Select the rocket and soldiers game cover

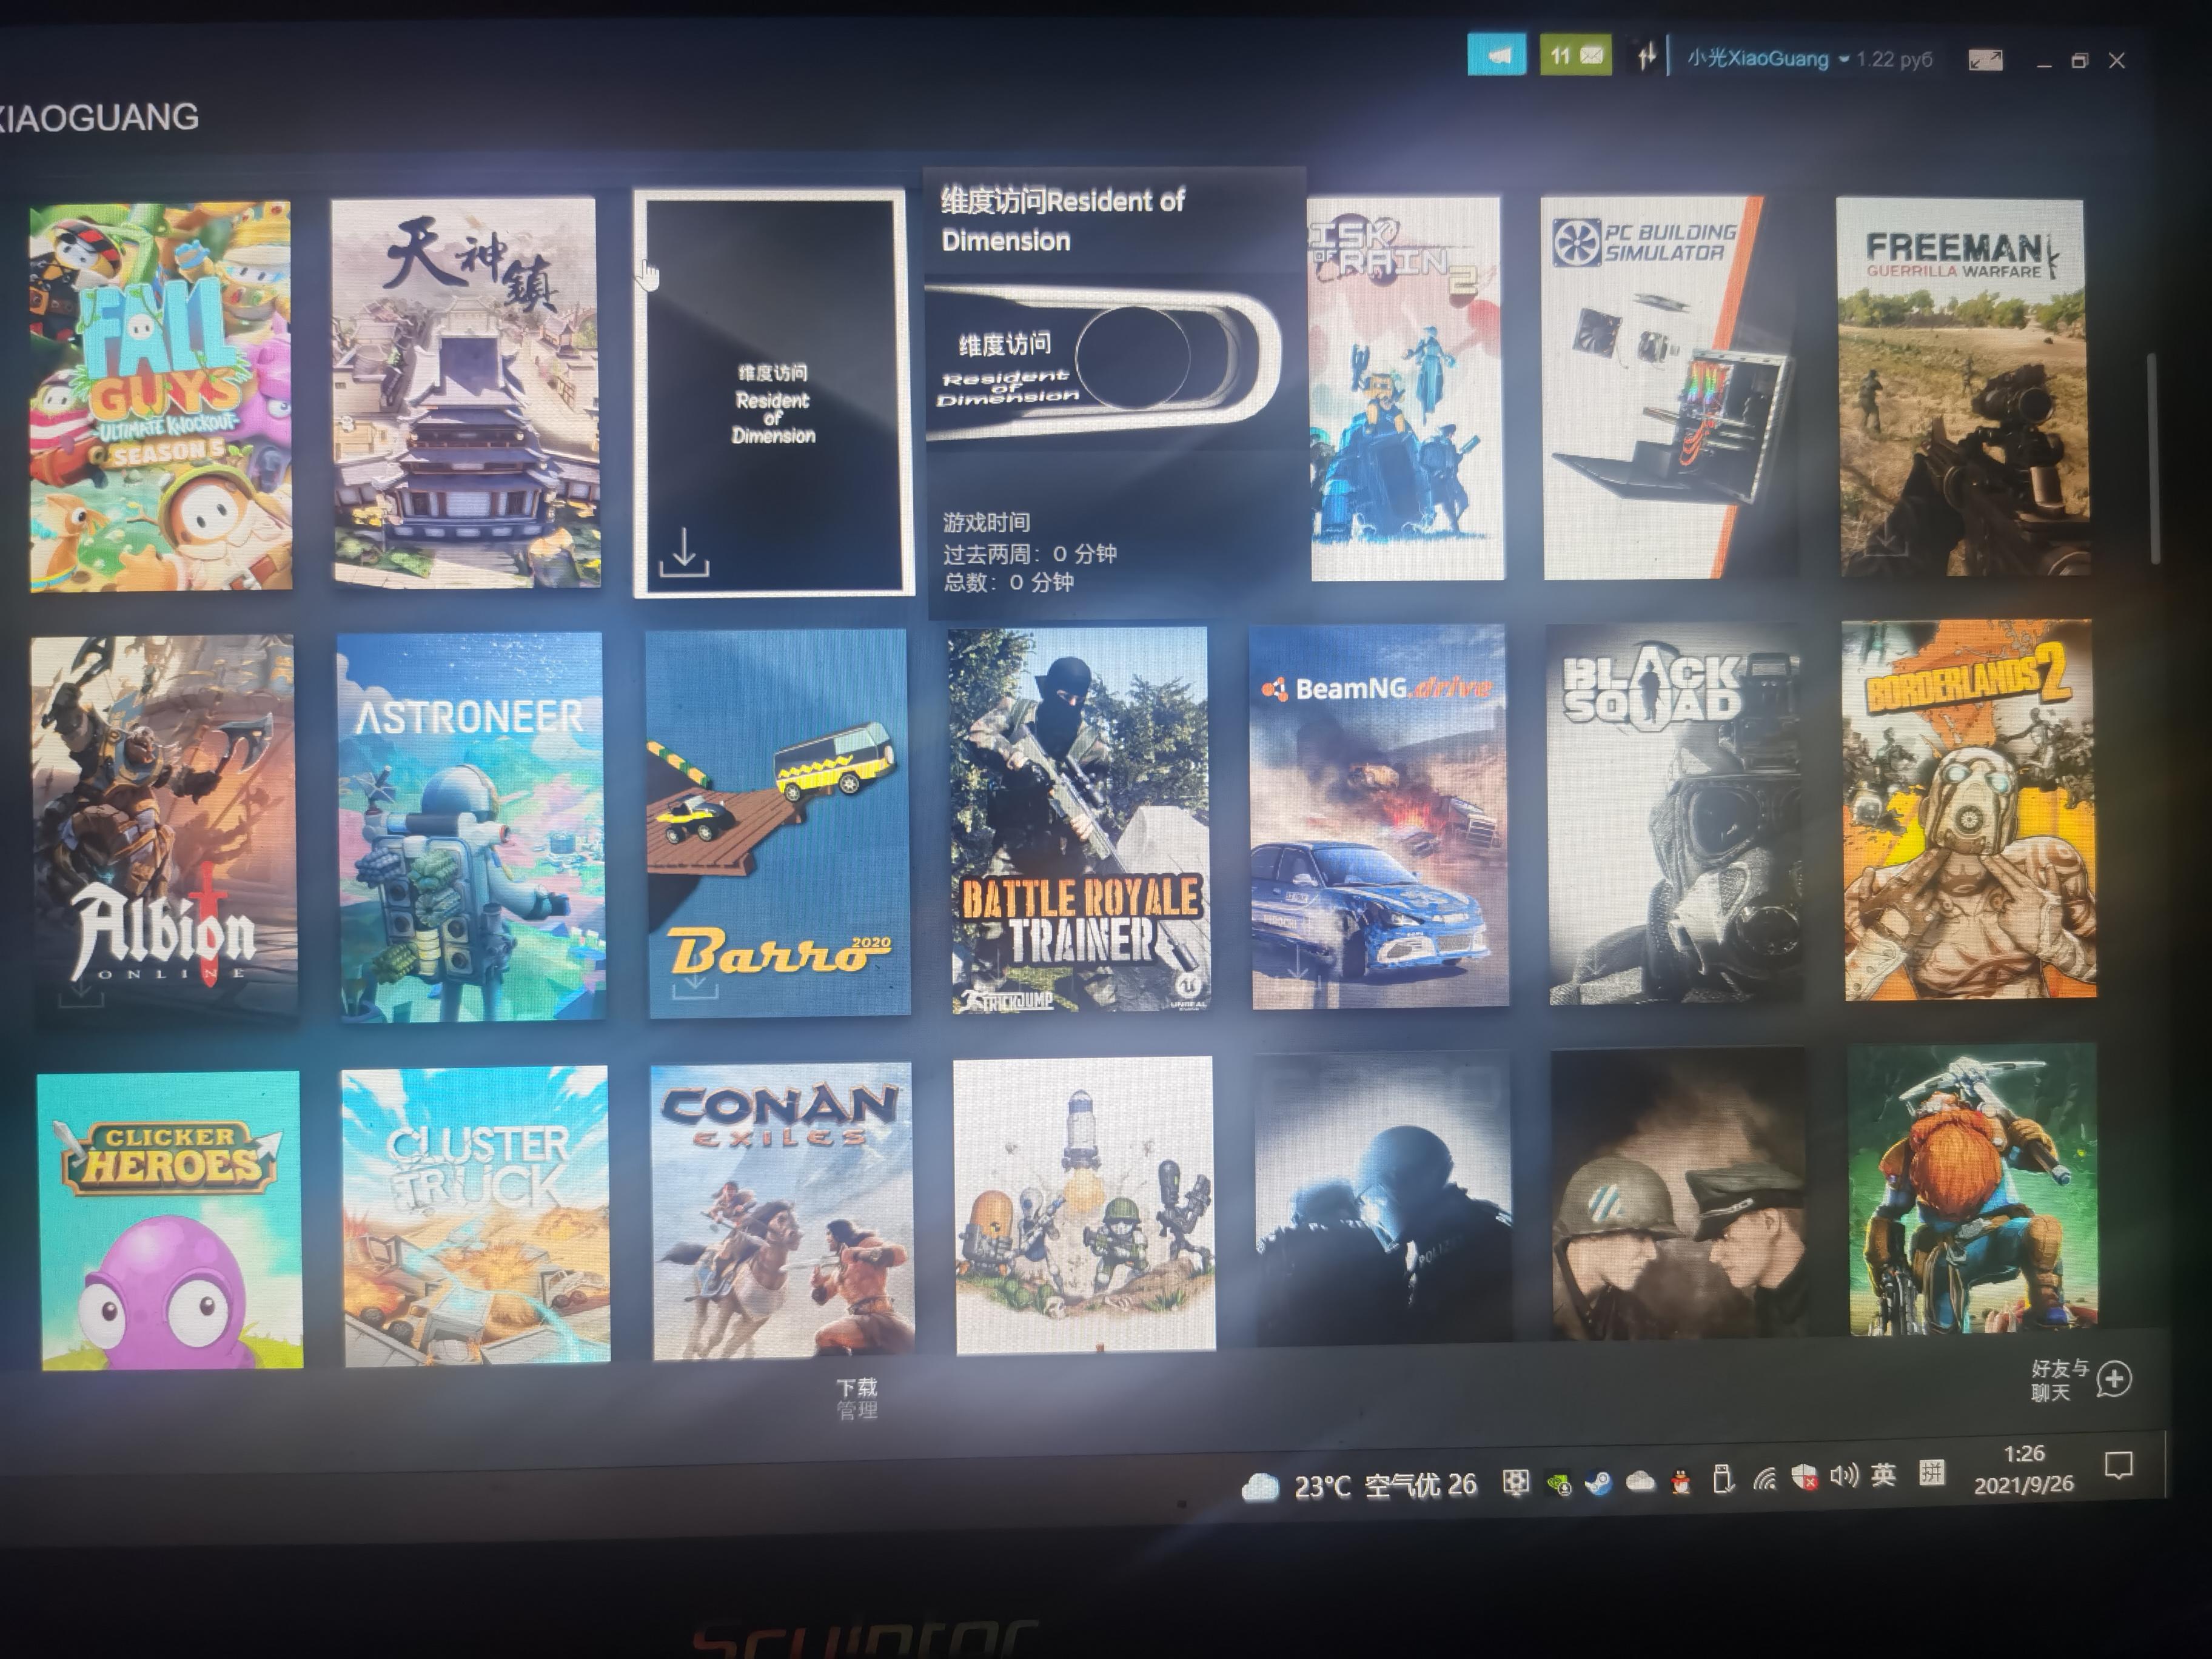1084,1205
